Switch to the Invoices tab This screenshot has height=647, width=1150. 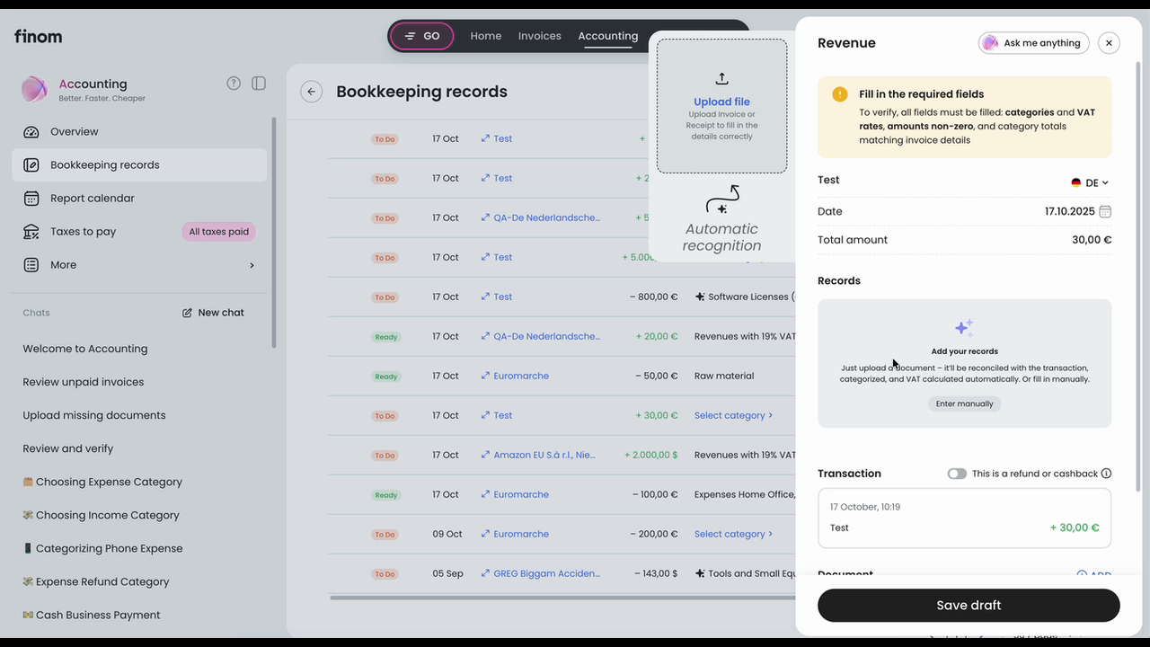click(540, 36)
